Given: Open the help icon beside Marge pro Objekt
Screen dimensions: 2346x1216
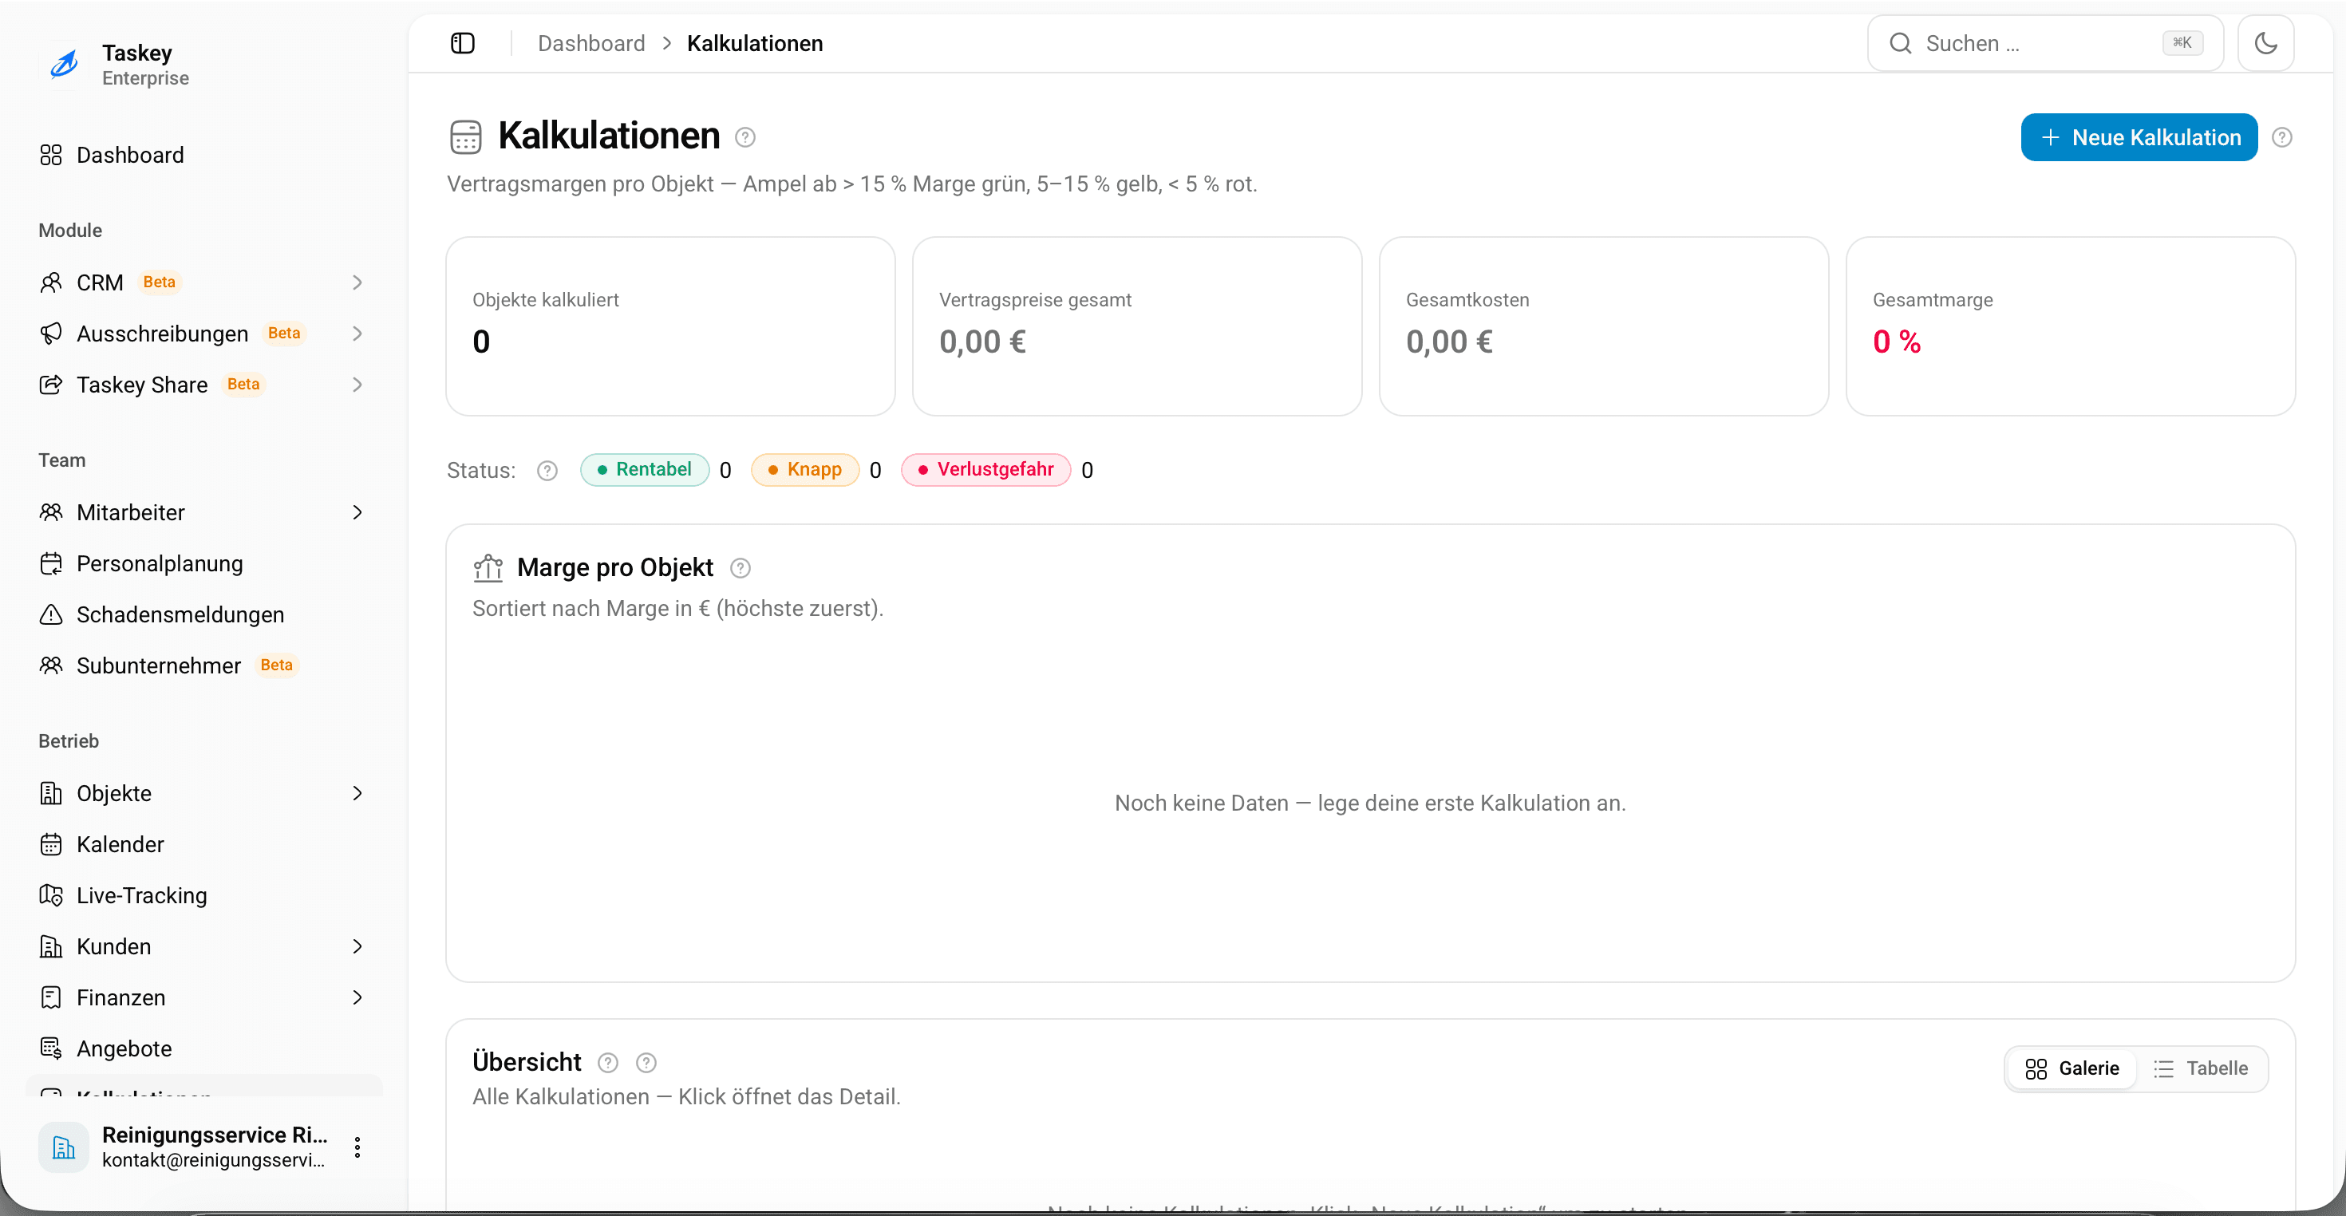Looking at the screenshot, I should [x=741, y=568].
